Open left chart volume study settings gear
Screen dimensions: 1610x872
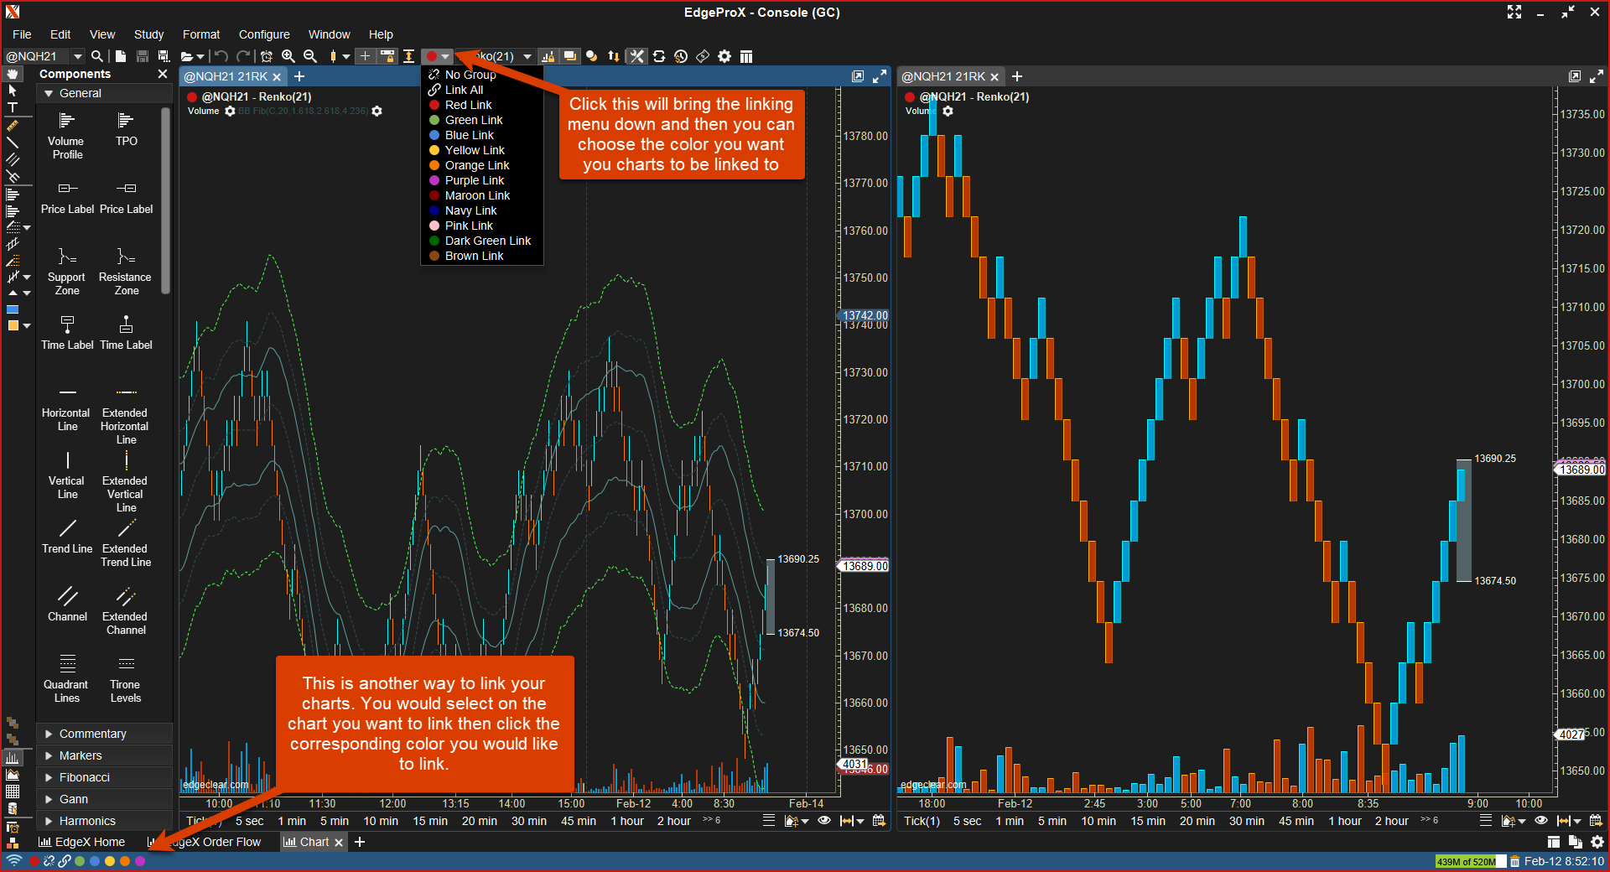230,112
